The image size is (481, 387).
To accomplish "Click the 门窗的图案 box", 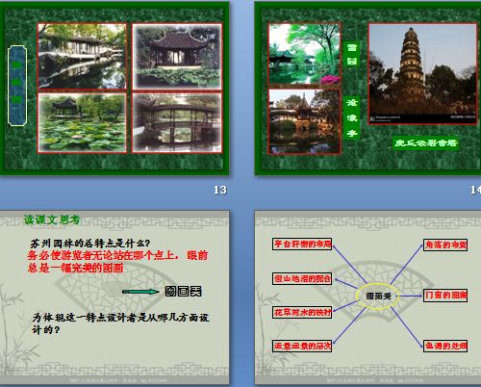I will [445, 296].
